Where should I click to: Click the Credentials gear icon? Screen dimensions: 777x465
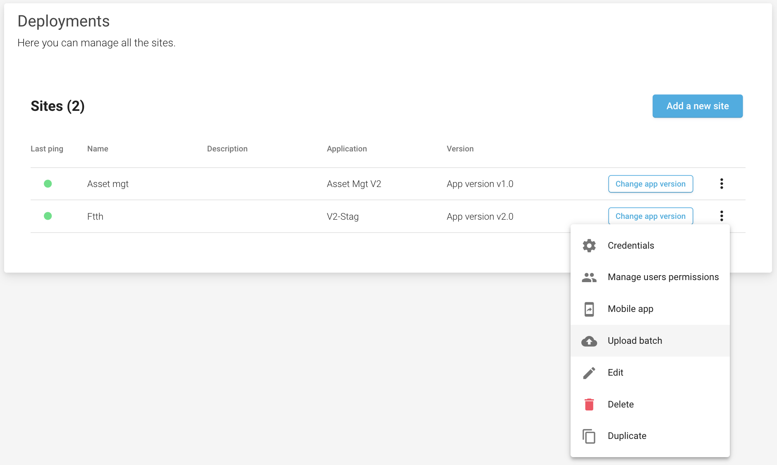click(x=589, y=246)
